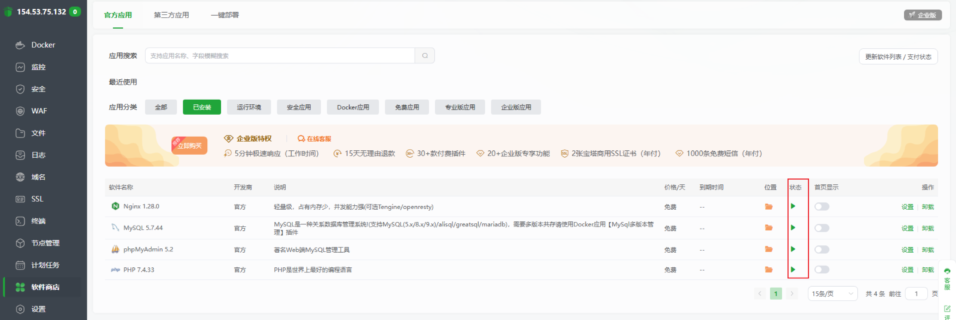The image size is (956, 320).
Task: Click the phpMyAdmin status play icon
Action: (x=793, y=249)
